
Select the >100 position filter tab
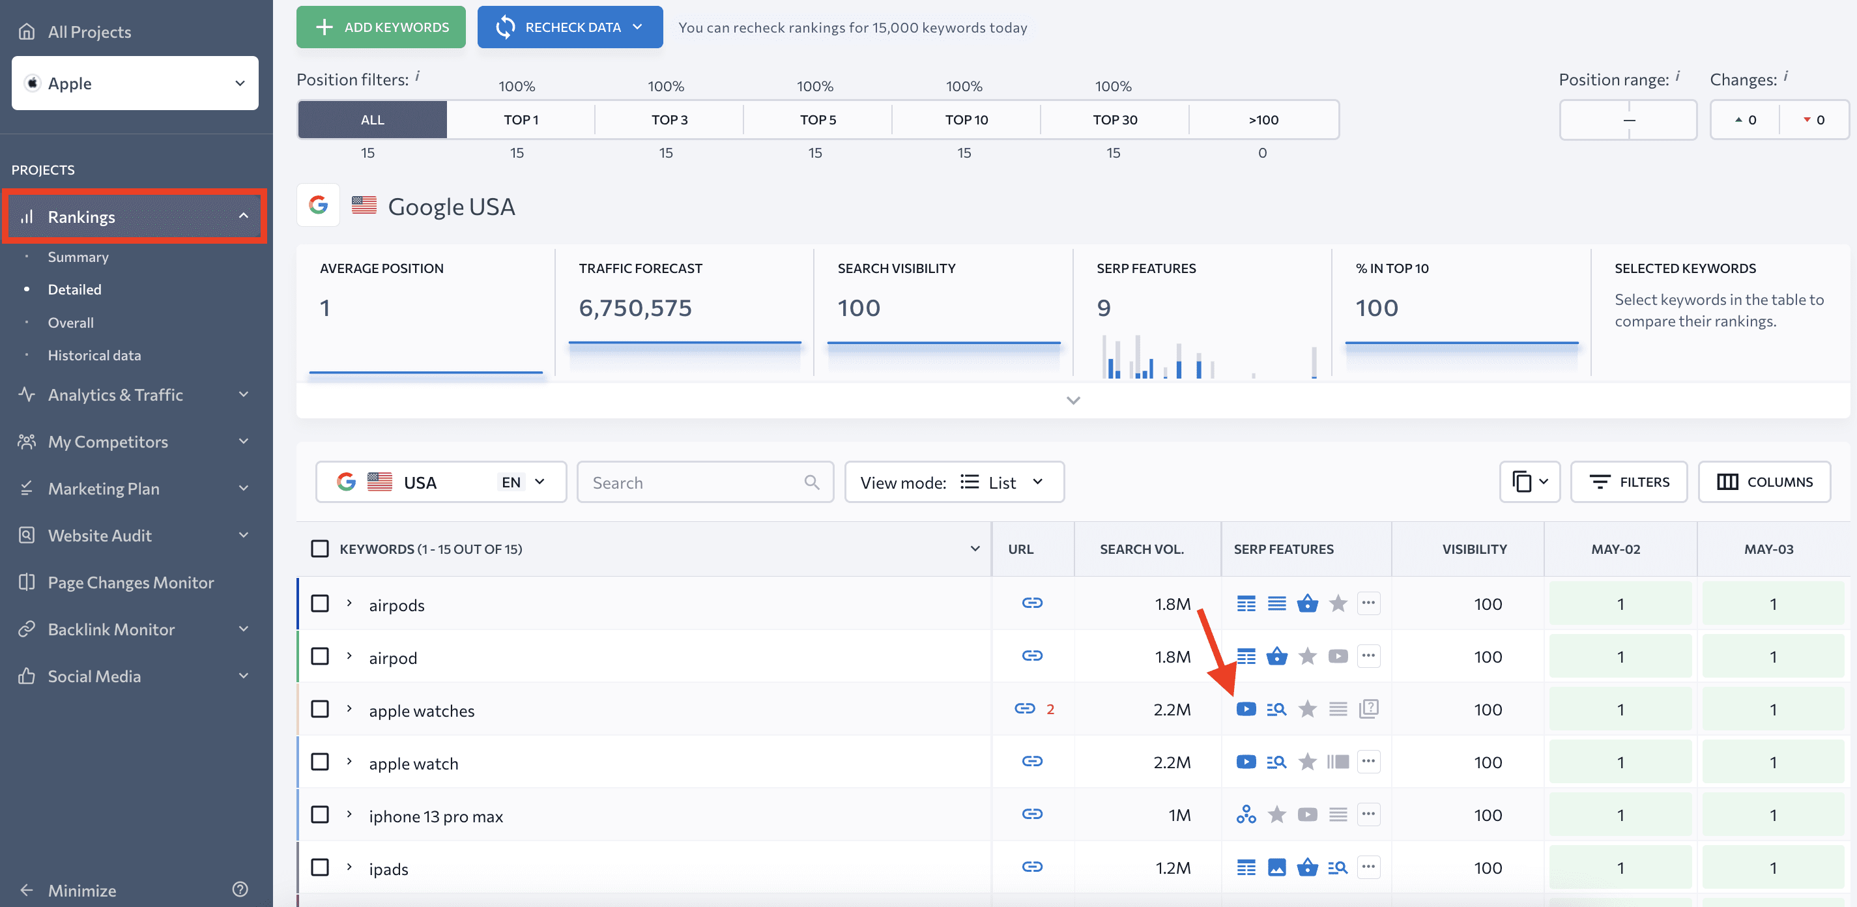pyautogui.click(x=1263, y=119)
